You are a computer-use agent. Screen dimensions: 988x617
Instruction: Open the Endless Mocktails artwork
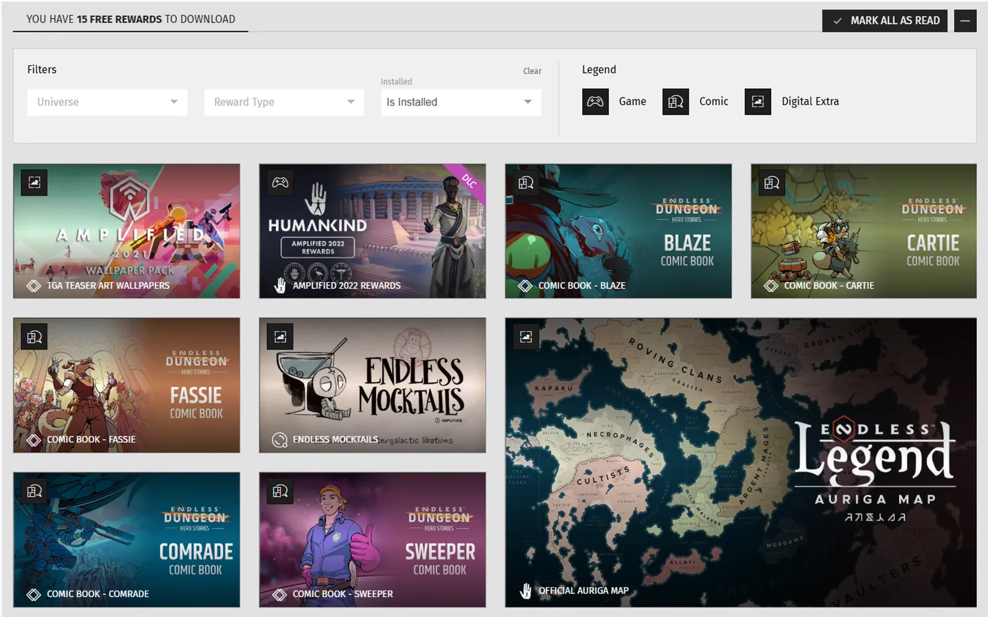(x=372, y=385)
